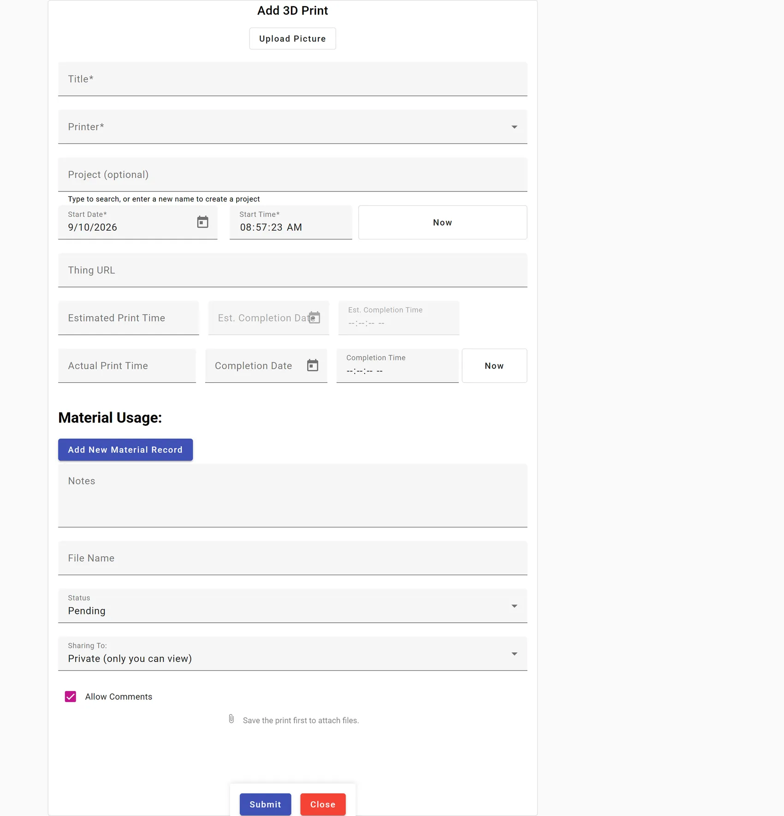
Task: Click the 'Type to search' project hint text
Action: [x=164, y=199]
